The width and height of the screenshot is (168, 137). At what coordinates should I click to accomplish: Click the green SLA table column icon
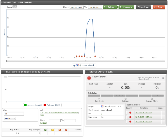click(x=45, y=130)
